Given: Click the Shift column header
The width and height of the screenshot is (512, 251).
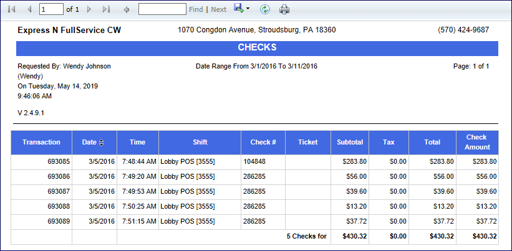Looking at the screenshot, I should [x=200, y=143].
